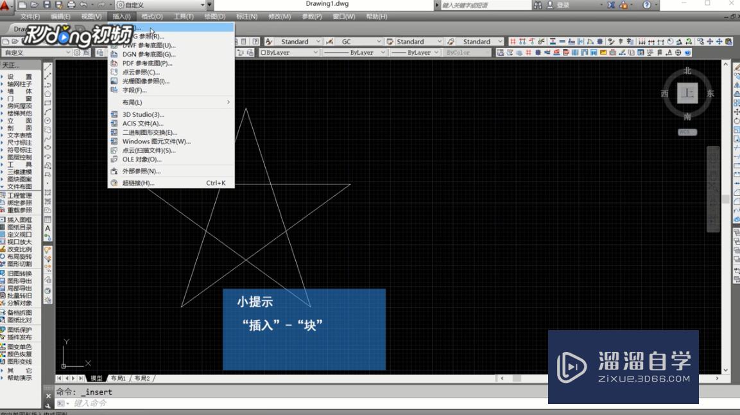Select the Polygon draw tool icon
The height and width of the screenshot is (415, 740).
(47, 94)
